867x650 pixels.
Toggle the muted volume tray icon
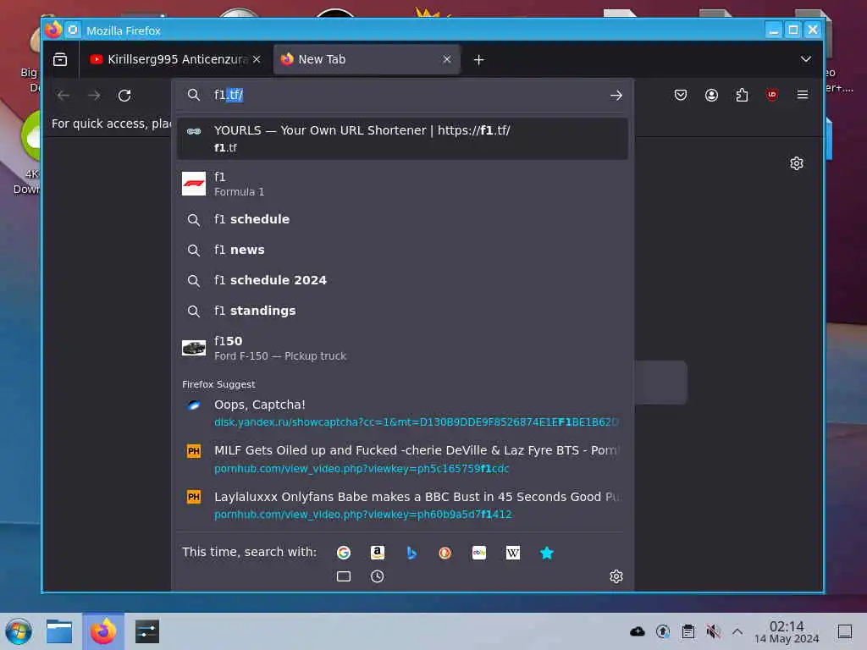[x=713, y=631]
